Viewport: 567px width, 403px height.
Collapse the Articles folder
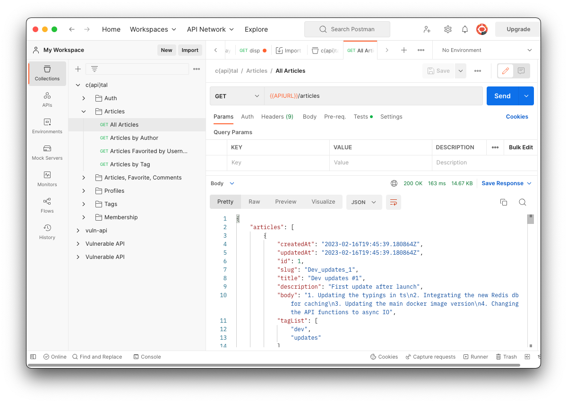pyautogui.click(x=84, y=111)
